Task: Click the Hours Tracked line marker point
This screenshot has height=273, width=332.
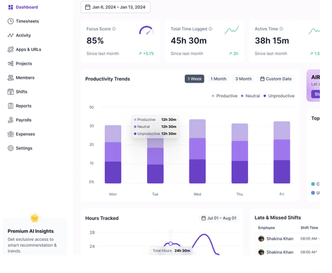Action: (171, 243)
